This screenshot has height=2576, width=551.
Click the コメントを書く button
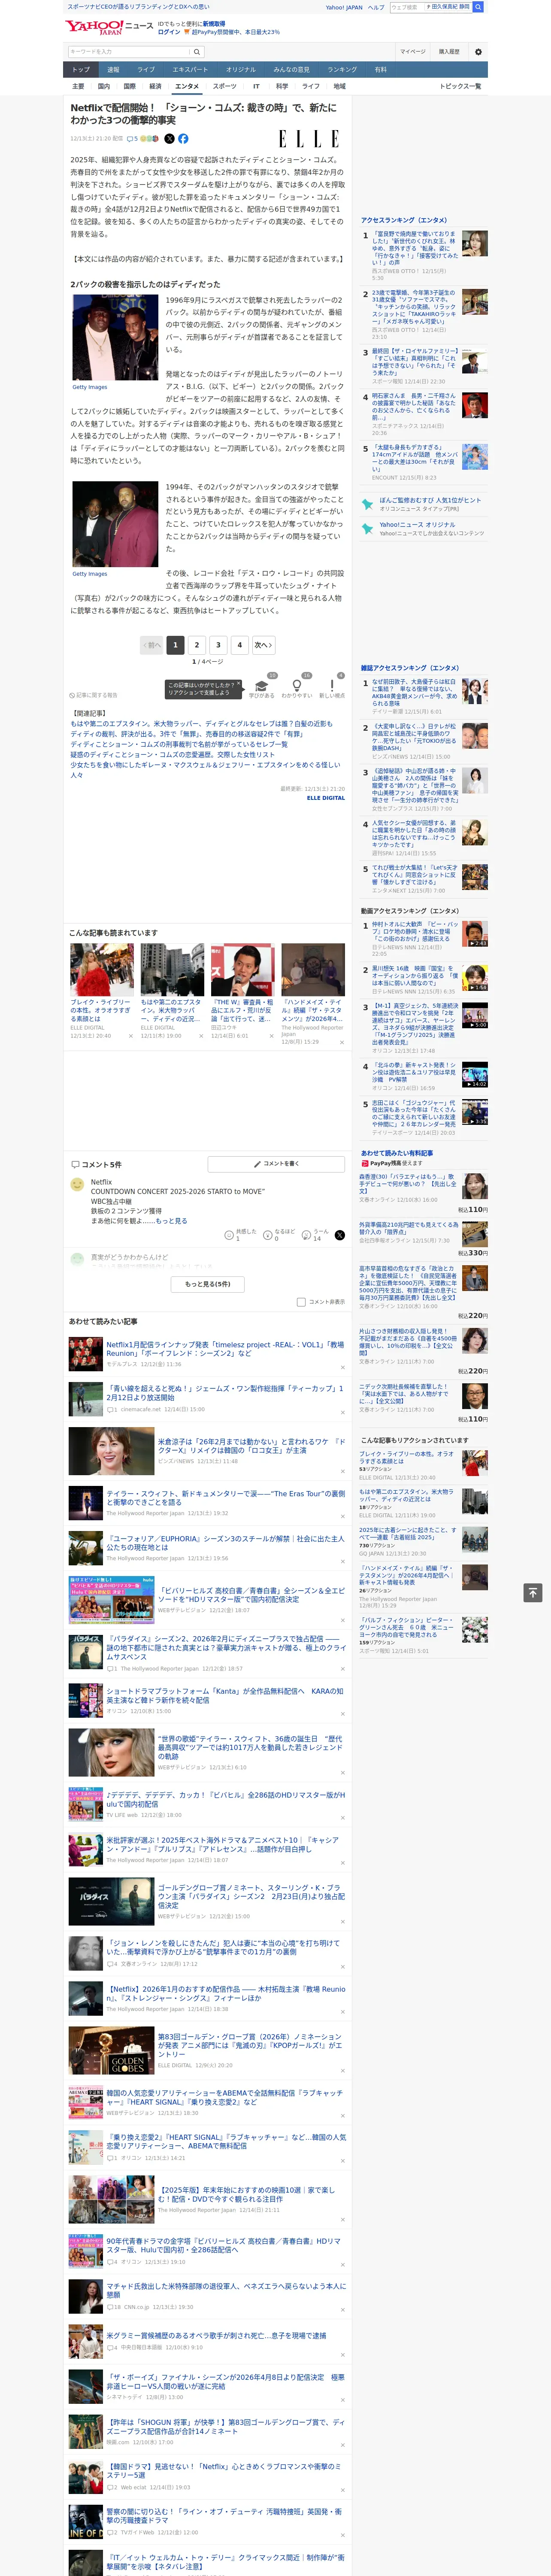tap(277, 1164)
